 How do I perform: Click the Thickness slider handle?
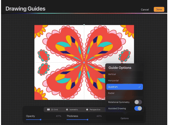click(88, 120)
